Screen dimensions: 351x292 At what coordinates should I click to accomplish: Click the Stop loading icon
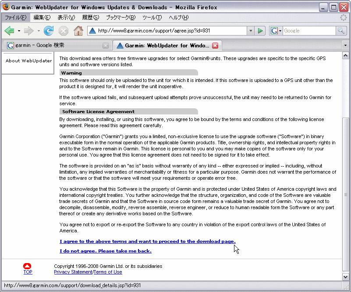tap(64, 31)
